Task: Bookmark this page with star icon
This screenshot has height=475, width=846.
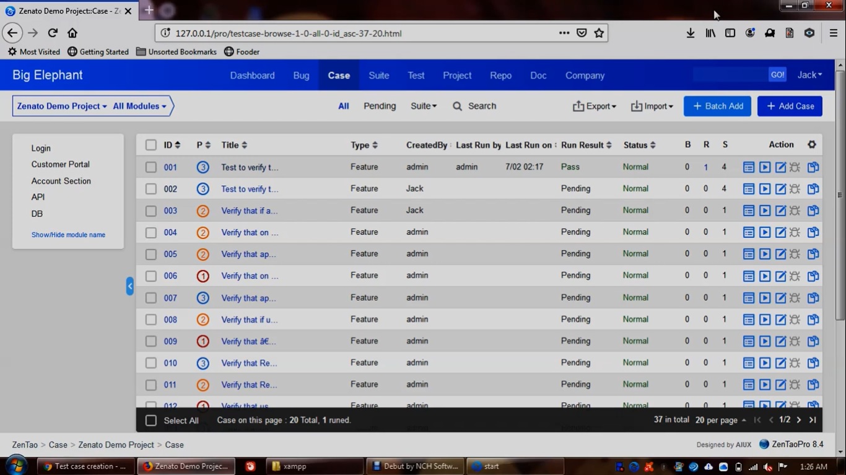Action: coord(599,33)
